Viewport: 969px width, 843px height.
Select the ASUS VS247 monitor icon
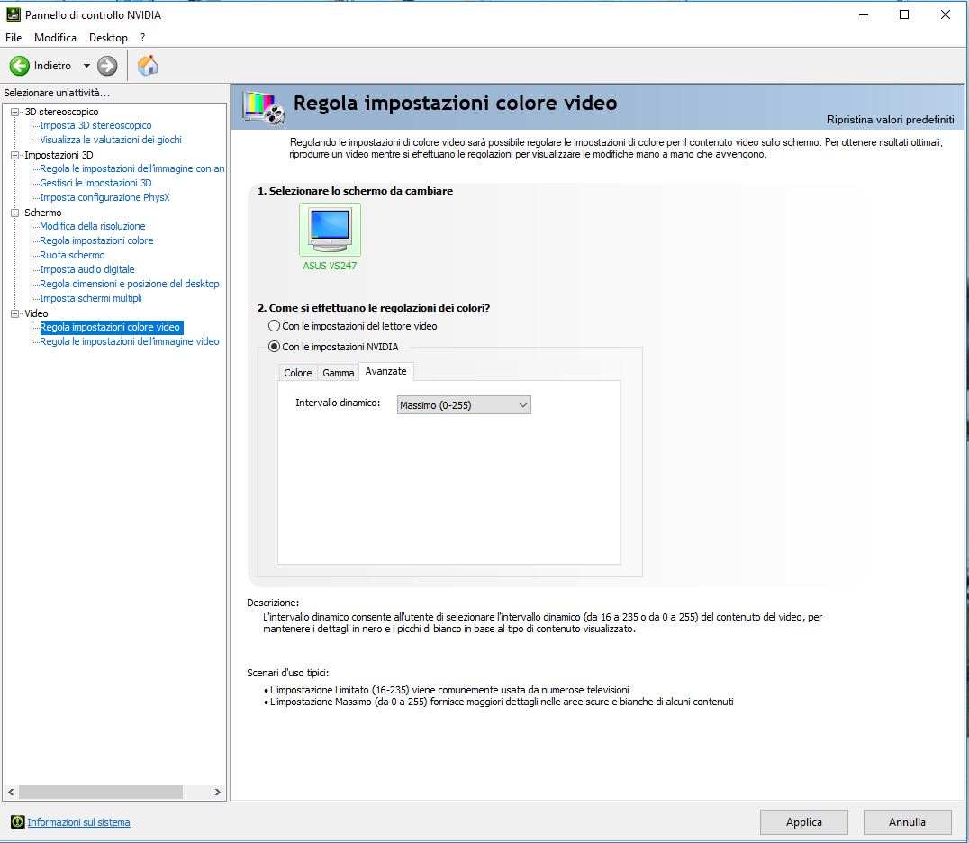330,230
